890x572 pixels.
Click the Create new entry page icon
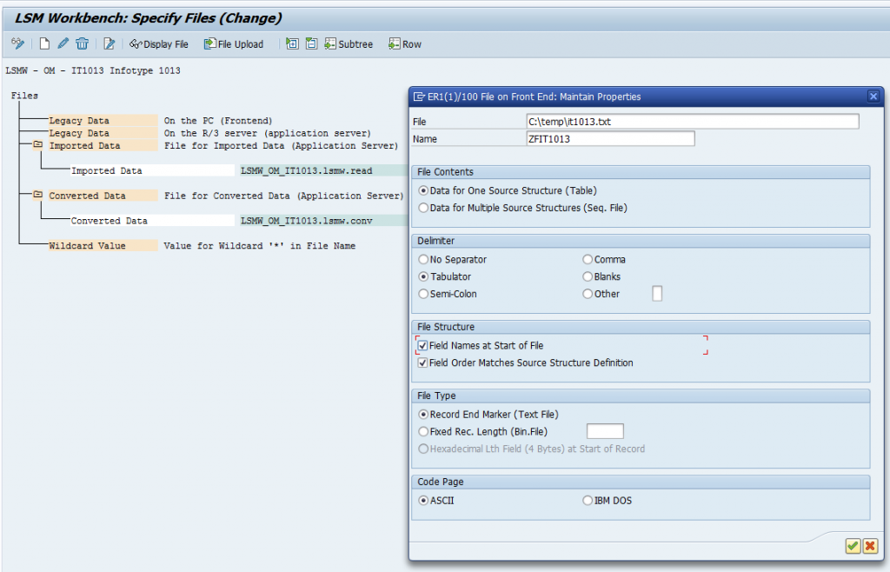coord(44,43)
